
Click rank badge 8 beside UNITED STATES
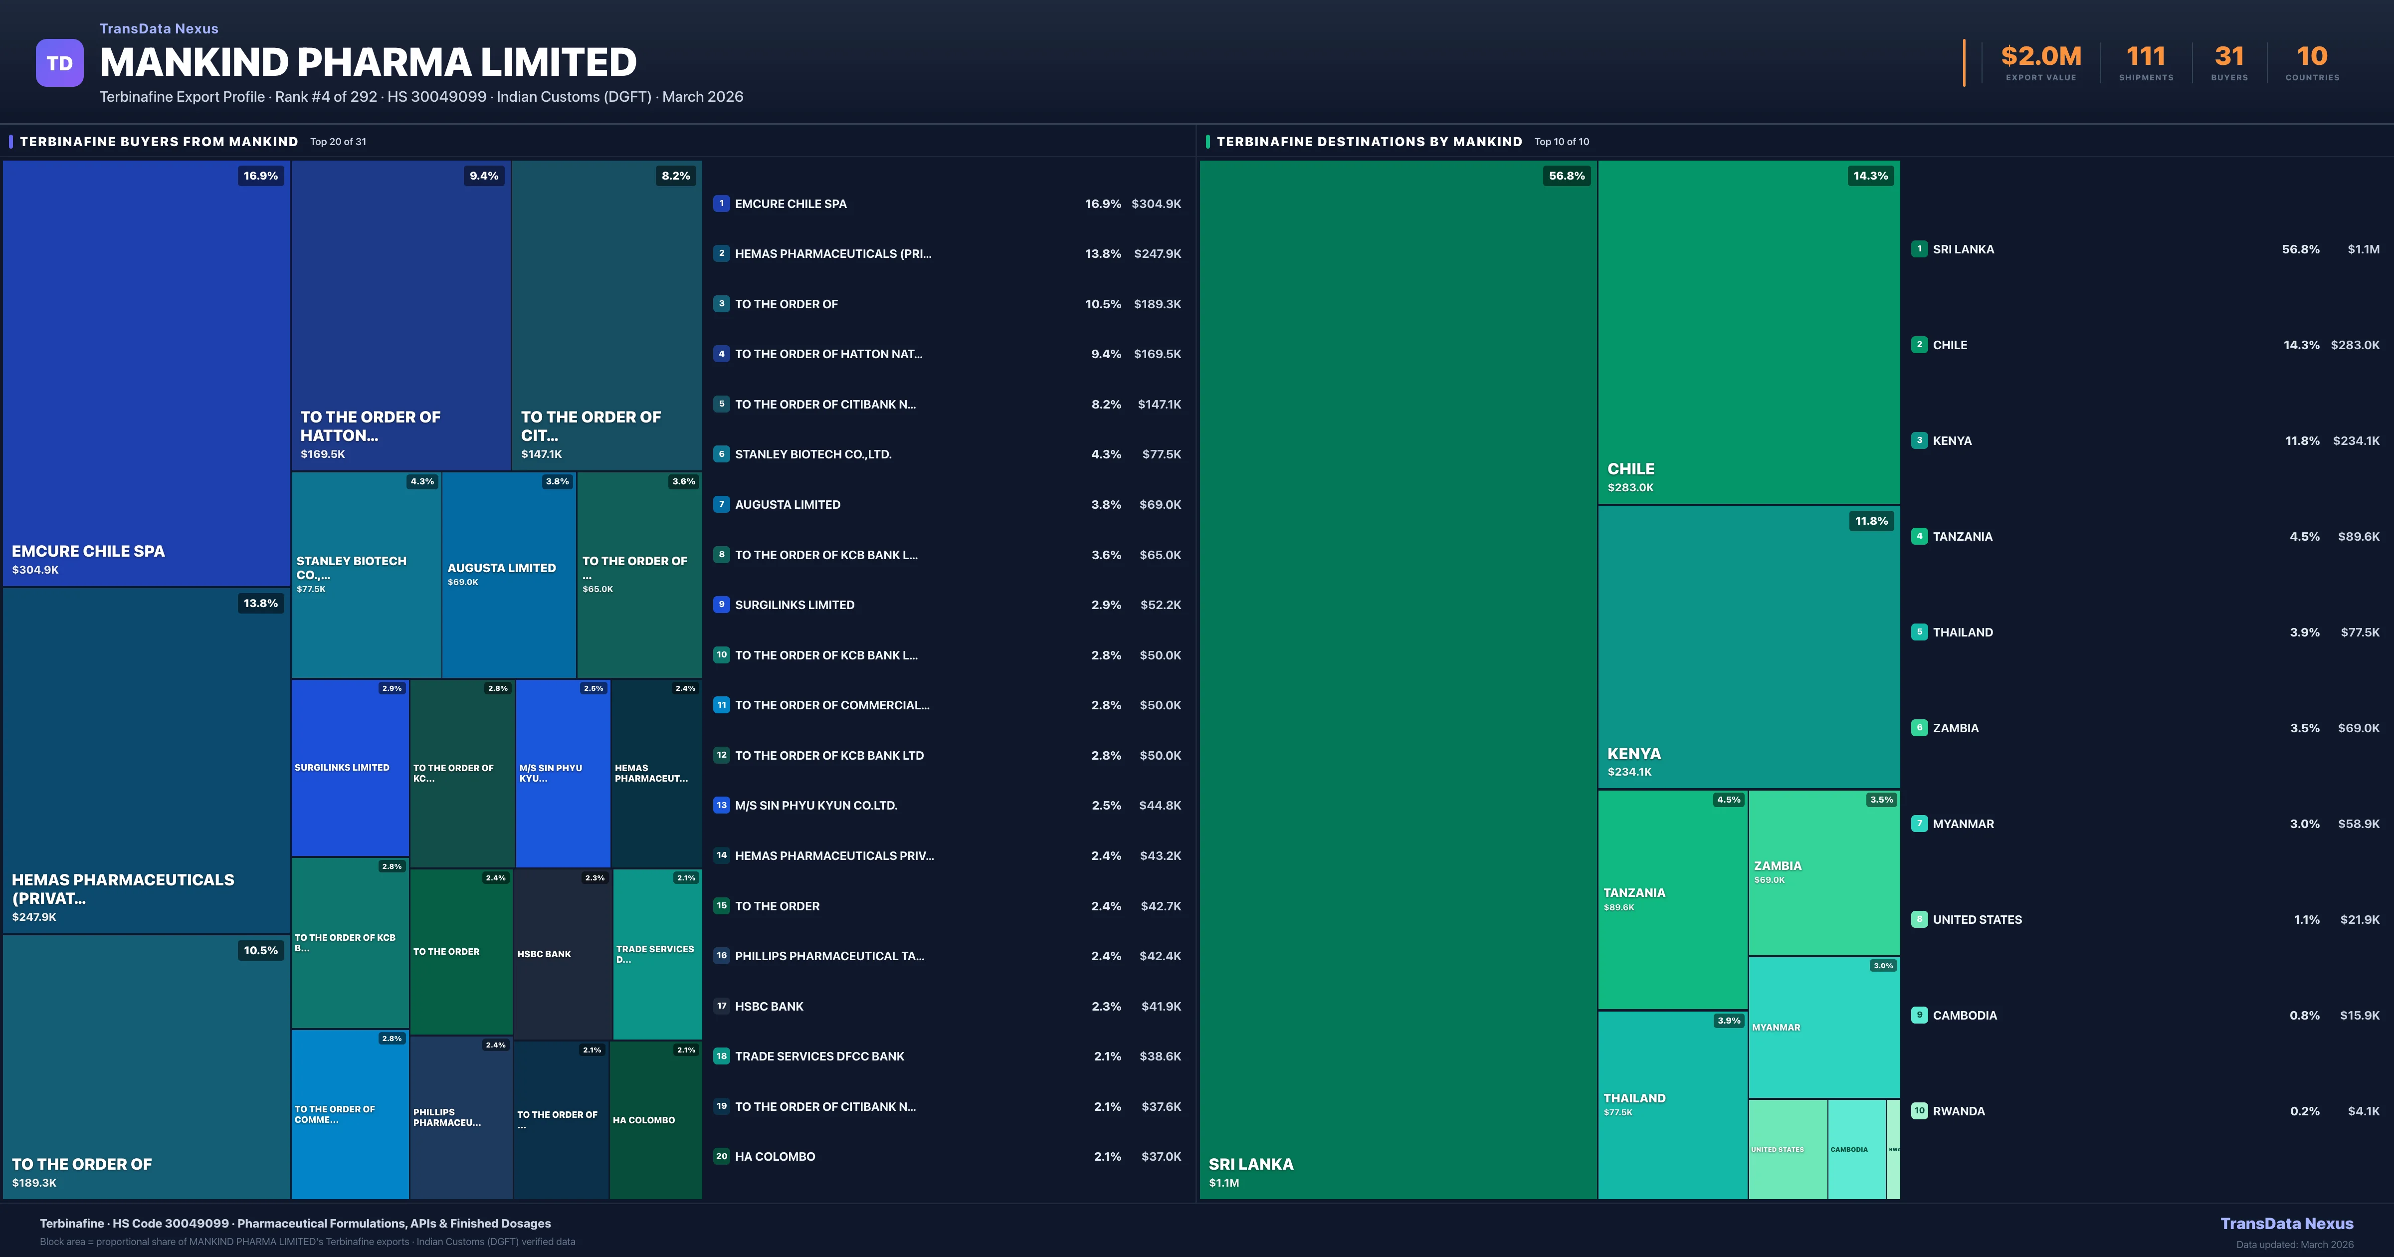click(1919, 919)
